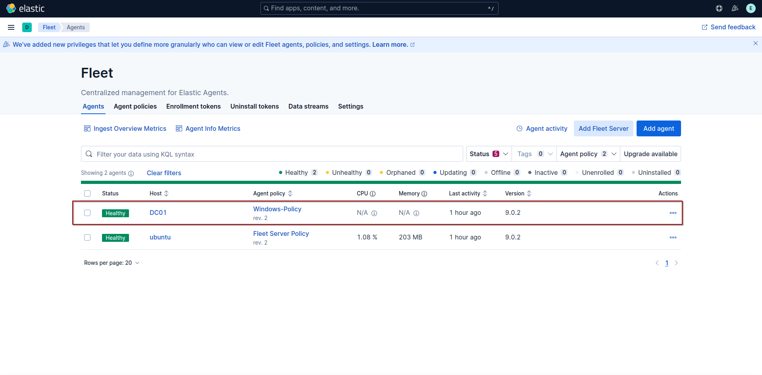This screenshot has height=375, width=762.
Task: Open the main navigation hamburger menu
Action: (x=11, y=27)
